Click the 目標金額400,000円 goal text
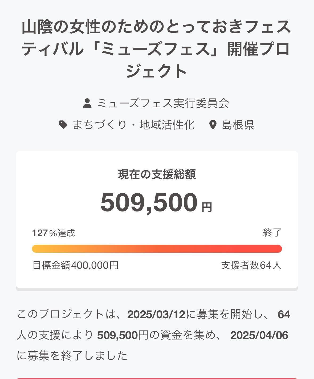Viewport: 314px width, 379px height. click(75, 265)
